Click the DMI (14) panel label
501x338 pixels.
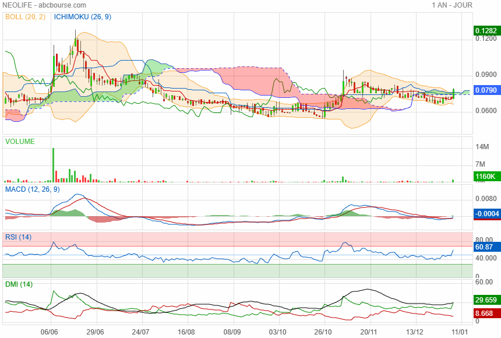pyautogui.click(x=19, y=284)
